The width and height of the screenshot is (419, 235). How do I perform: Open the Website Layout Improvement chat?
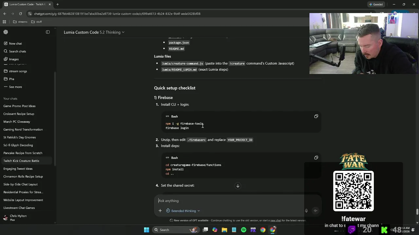23,200
